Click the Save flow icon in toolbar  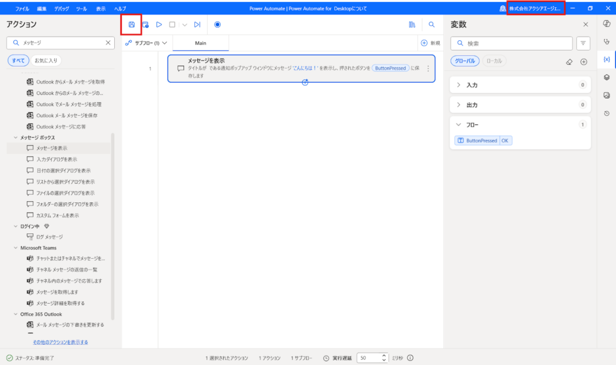(132, 25)
